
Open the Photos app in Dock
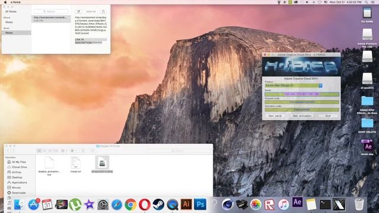click(x=255, y=205)
